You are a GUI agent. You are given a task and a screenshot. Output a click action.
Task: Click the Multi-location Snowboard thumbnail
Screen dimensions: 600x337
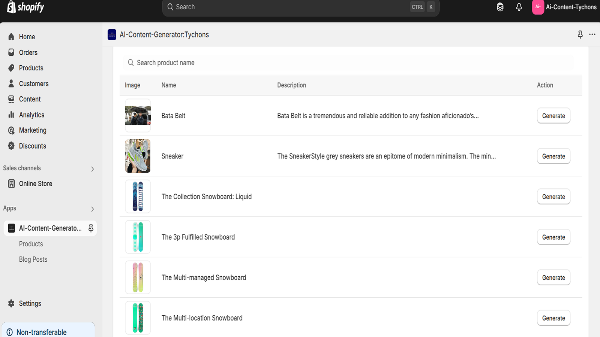click(x=138, y=318)
